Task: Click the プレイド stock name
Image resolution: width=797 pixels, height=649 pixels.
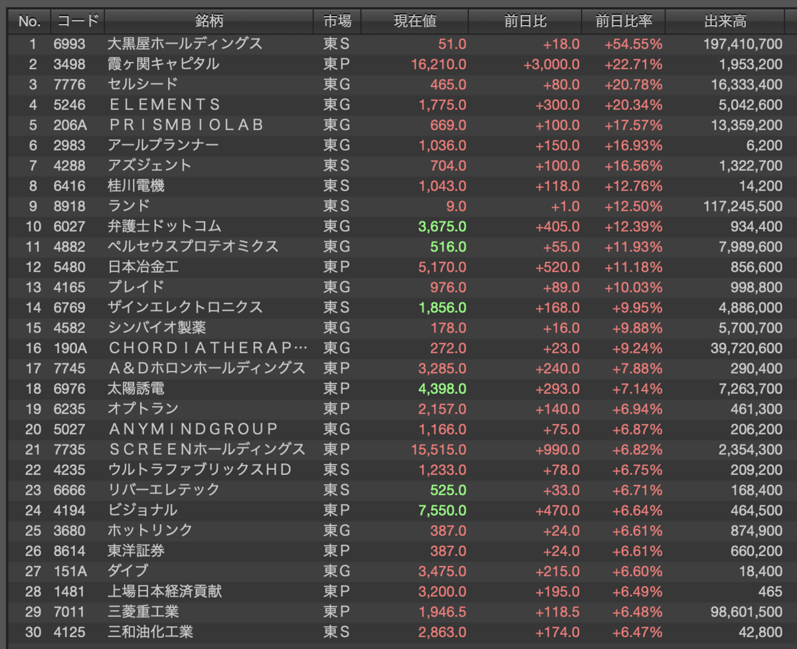Action: click(136, 287)
